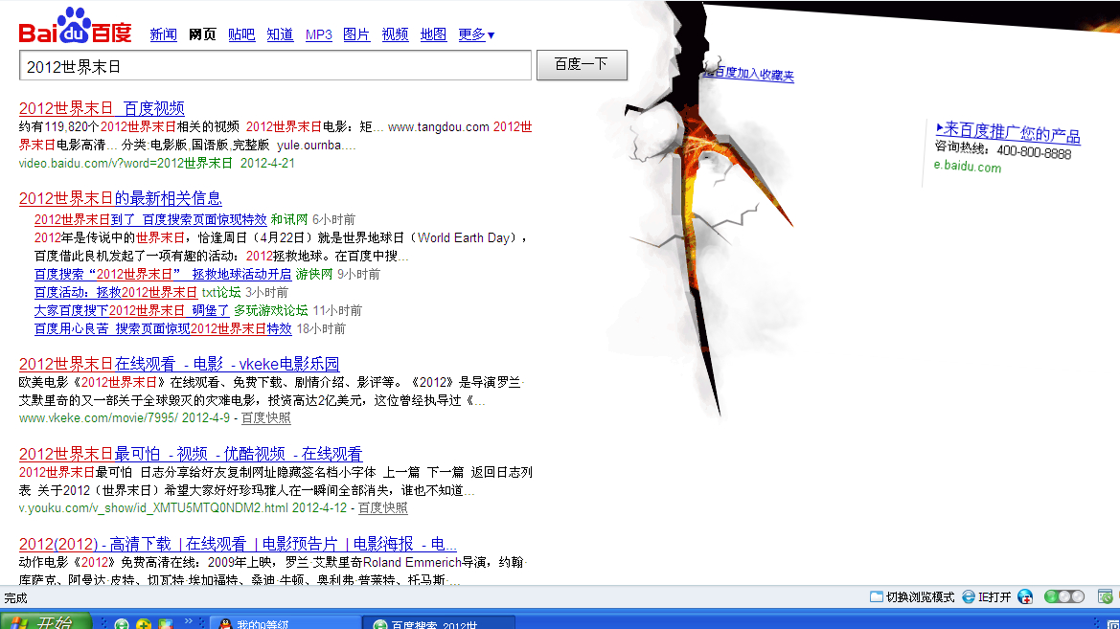The image size is (1120, 629).
Task: Click the IE打开 status bar label
Action: coord(994,596)
